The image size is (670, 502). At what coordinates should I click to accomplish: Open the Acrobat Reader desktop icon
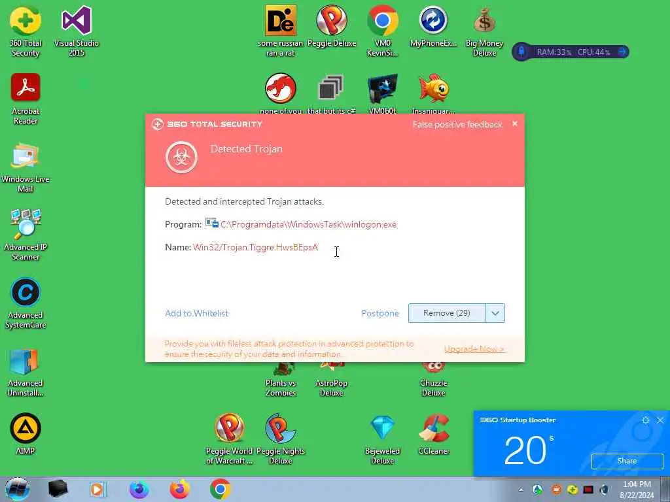[26, 99]
